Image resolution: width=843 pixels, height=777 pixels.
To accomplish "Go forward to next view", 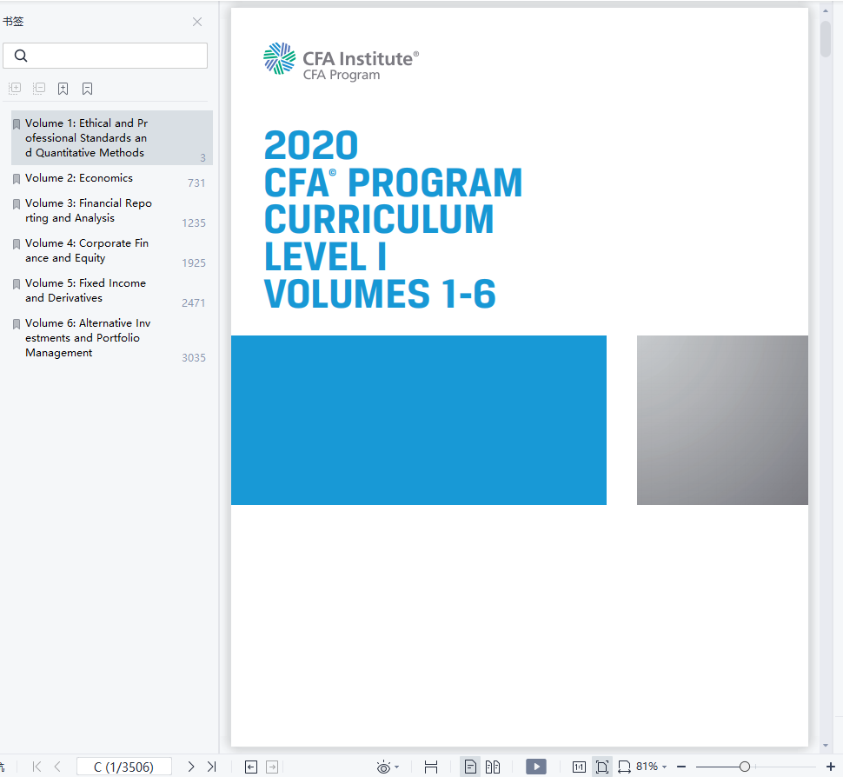I will (272, 767).
